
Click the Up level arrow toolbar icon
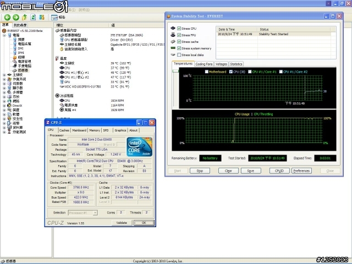point(24,17)
